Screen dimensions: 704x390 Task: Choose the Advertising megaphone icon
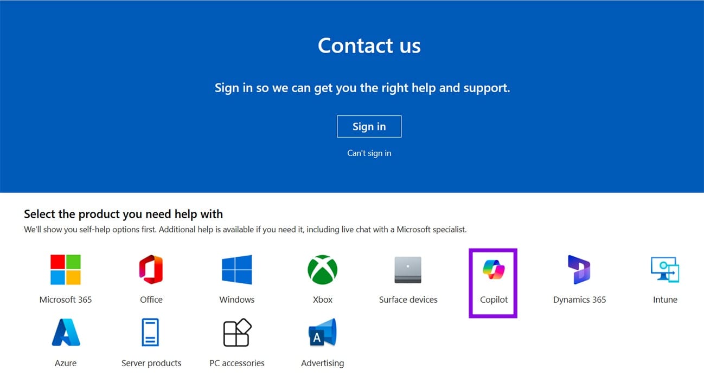click(x=323, y=333)
